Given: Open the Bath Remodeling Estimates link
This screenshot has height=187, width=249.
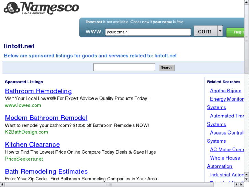Looking at the screenshot, I should coord(46,172).
